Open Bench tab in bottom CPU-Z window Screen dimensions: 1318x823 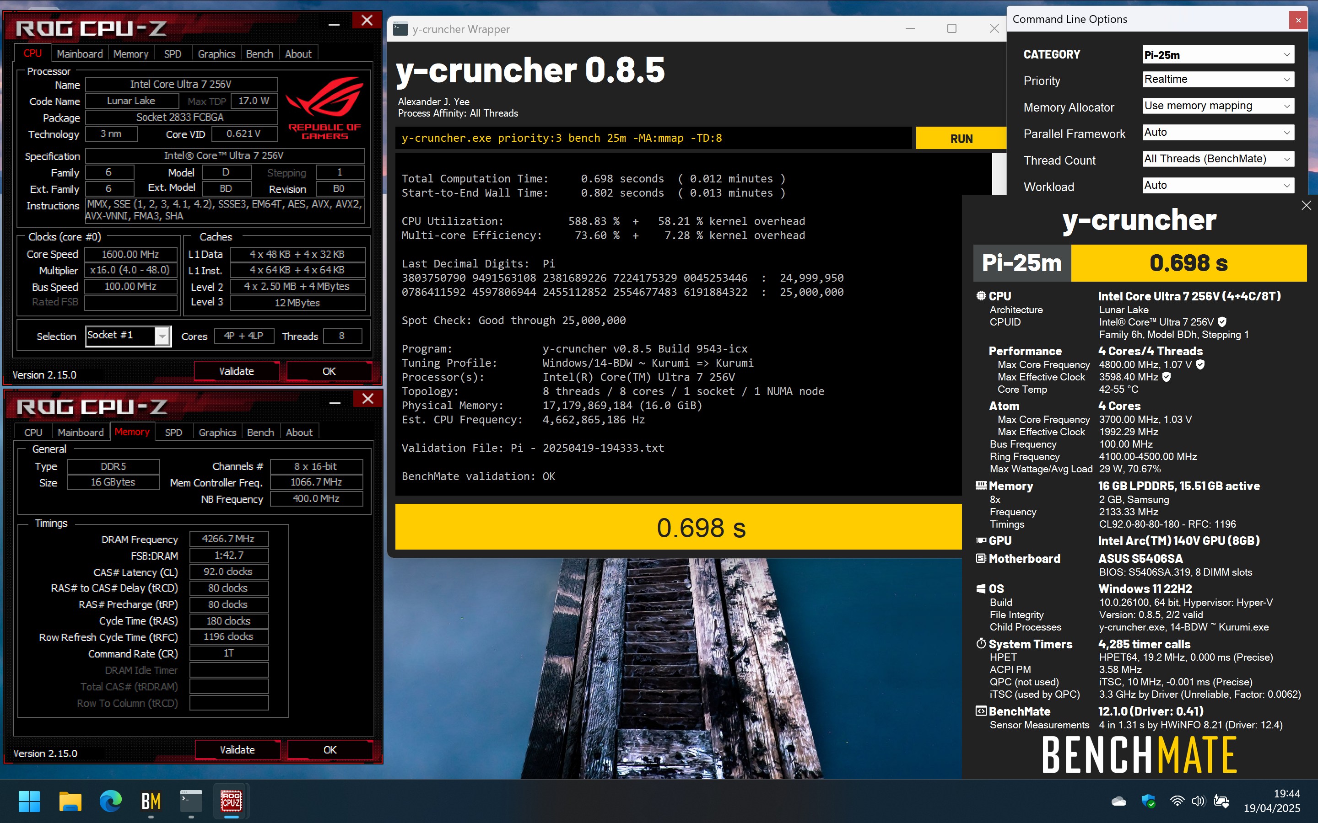pos(260,432)
